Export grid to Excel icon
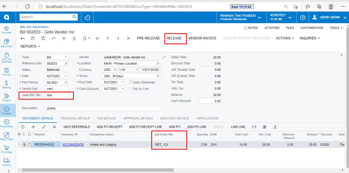Viewport: 349px width, 173px height. [x=264, y=127]
